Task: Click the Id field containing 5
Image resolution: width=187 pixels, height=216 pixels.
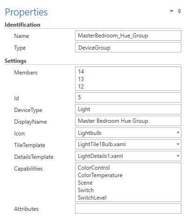Action: pos(128,97)
